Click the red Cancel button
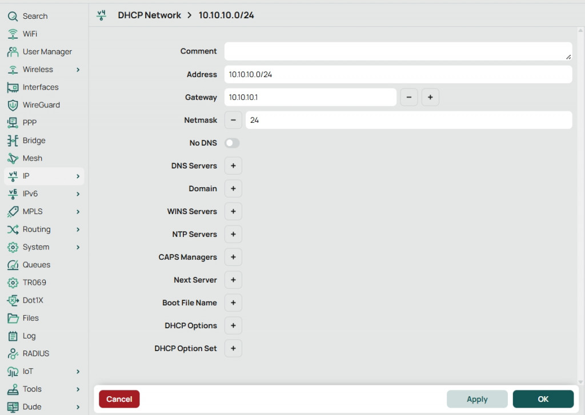Image resolution: width=585 pixels, height=415 pixels. (119, 399)
